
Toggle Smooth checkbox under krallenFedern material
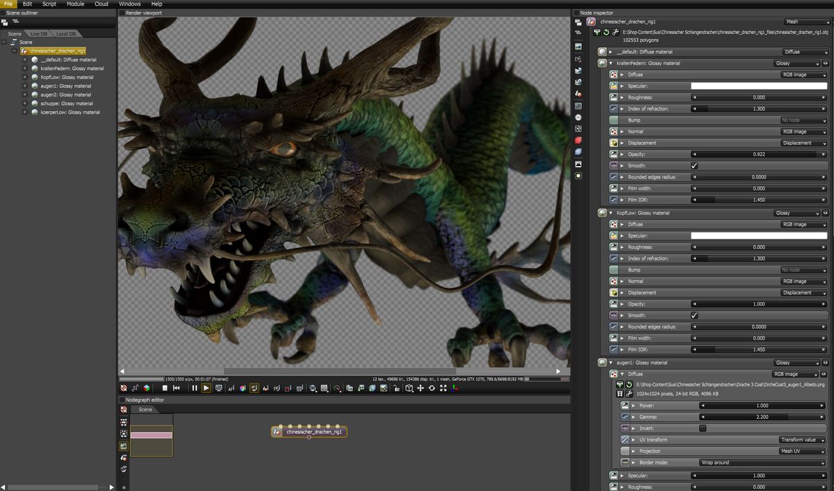(694, 166)
